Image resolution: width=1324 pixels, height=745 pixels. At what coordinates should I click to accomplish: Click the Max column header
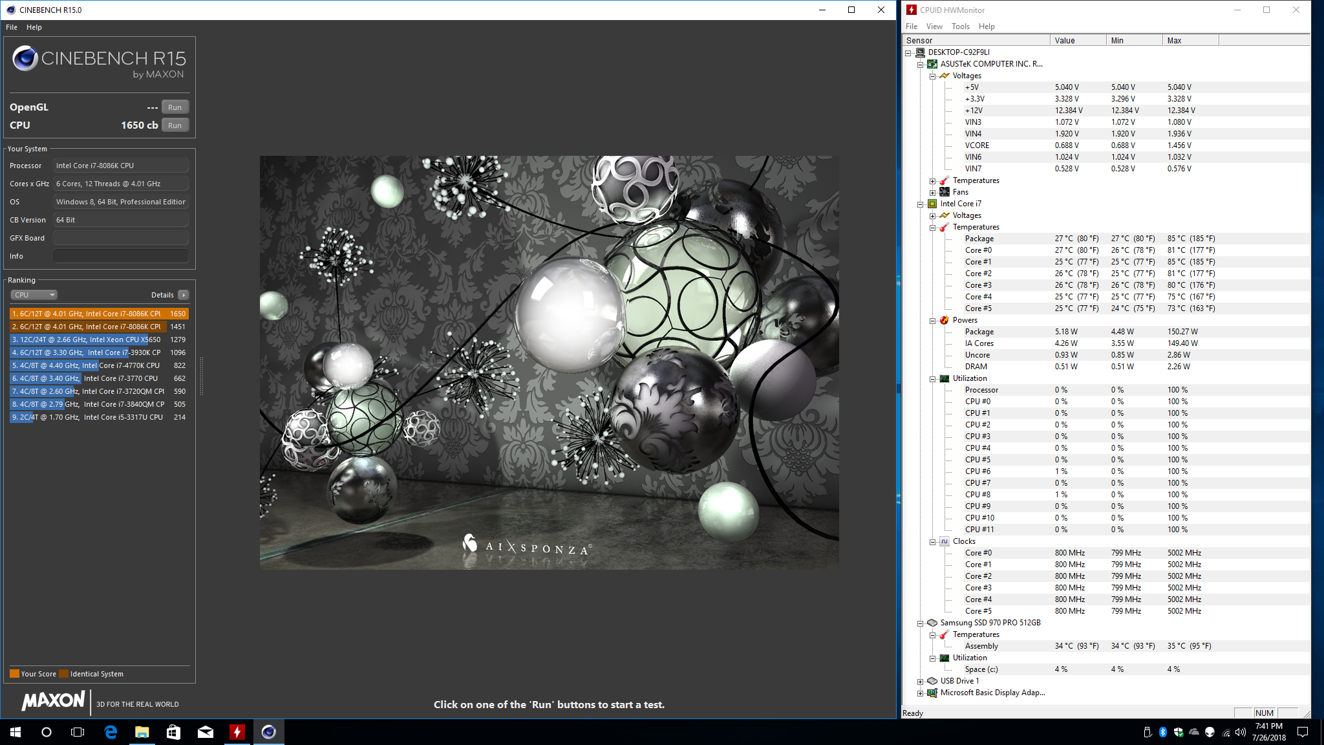click(x=1191, y=40)
